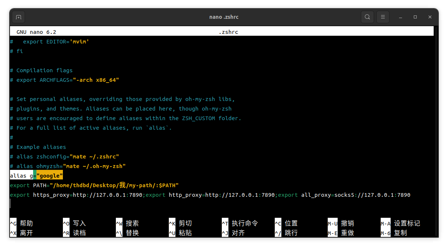This screenshot has width=448, height=248.
Task: Click the all_proxy=socks5://127.0.0.1:7890 setting
Action: 356,195
